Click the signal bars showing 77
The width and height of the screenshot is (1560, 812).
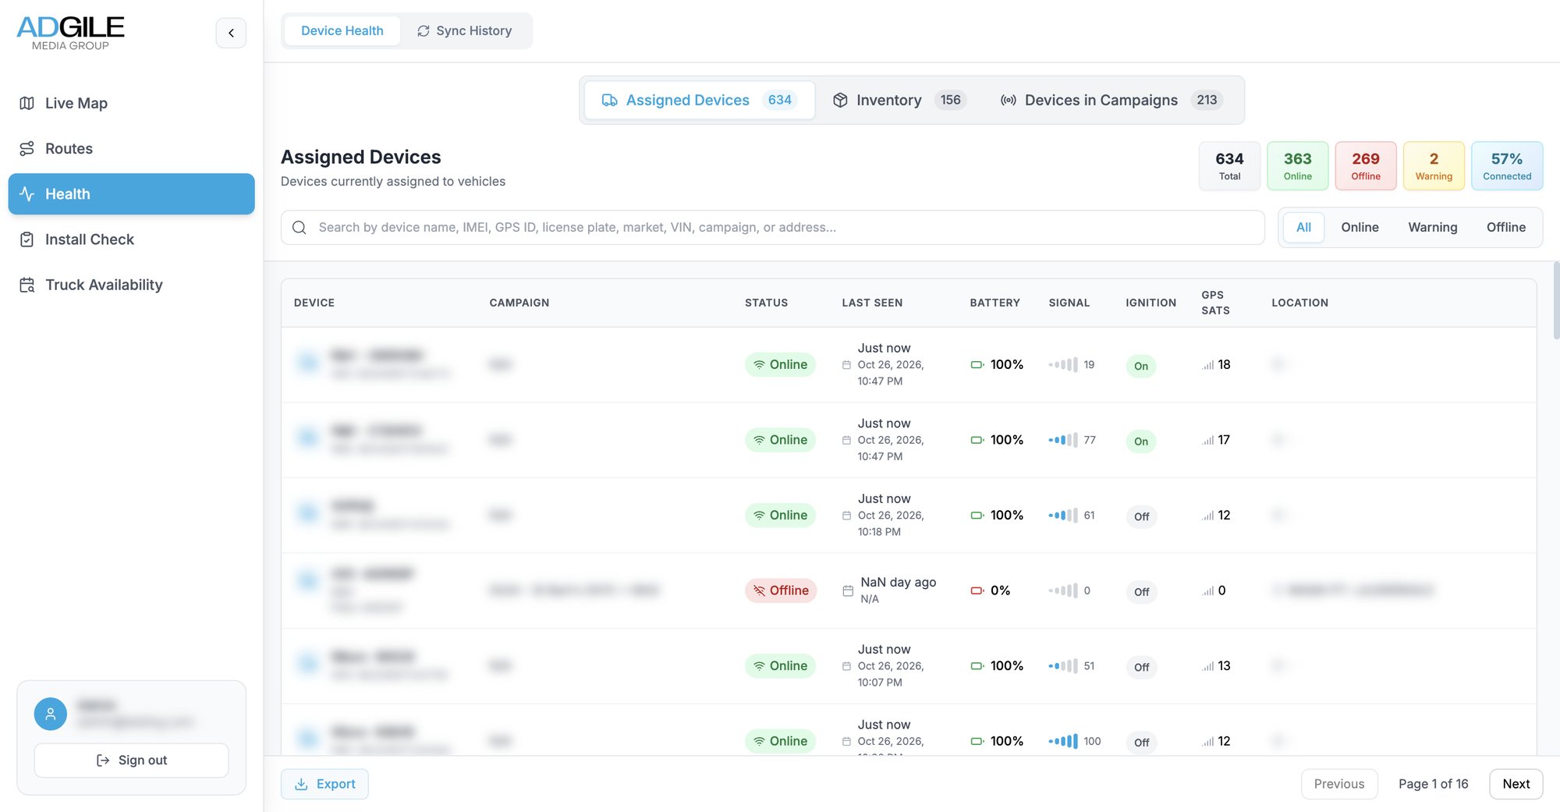click(x=1063, y=440)
